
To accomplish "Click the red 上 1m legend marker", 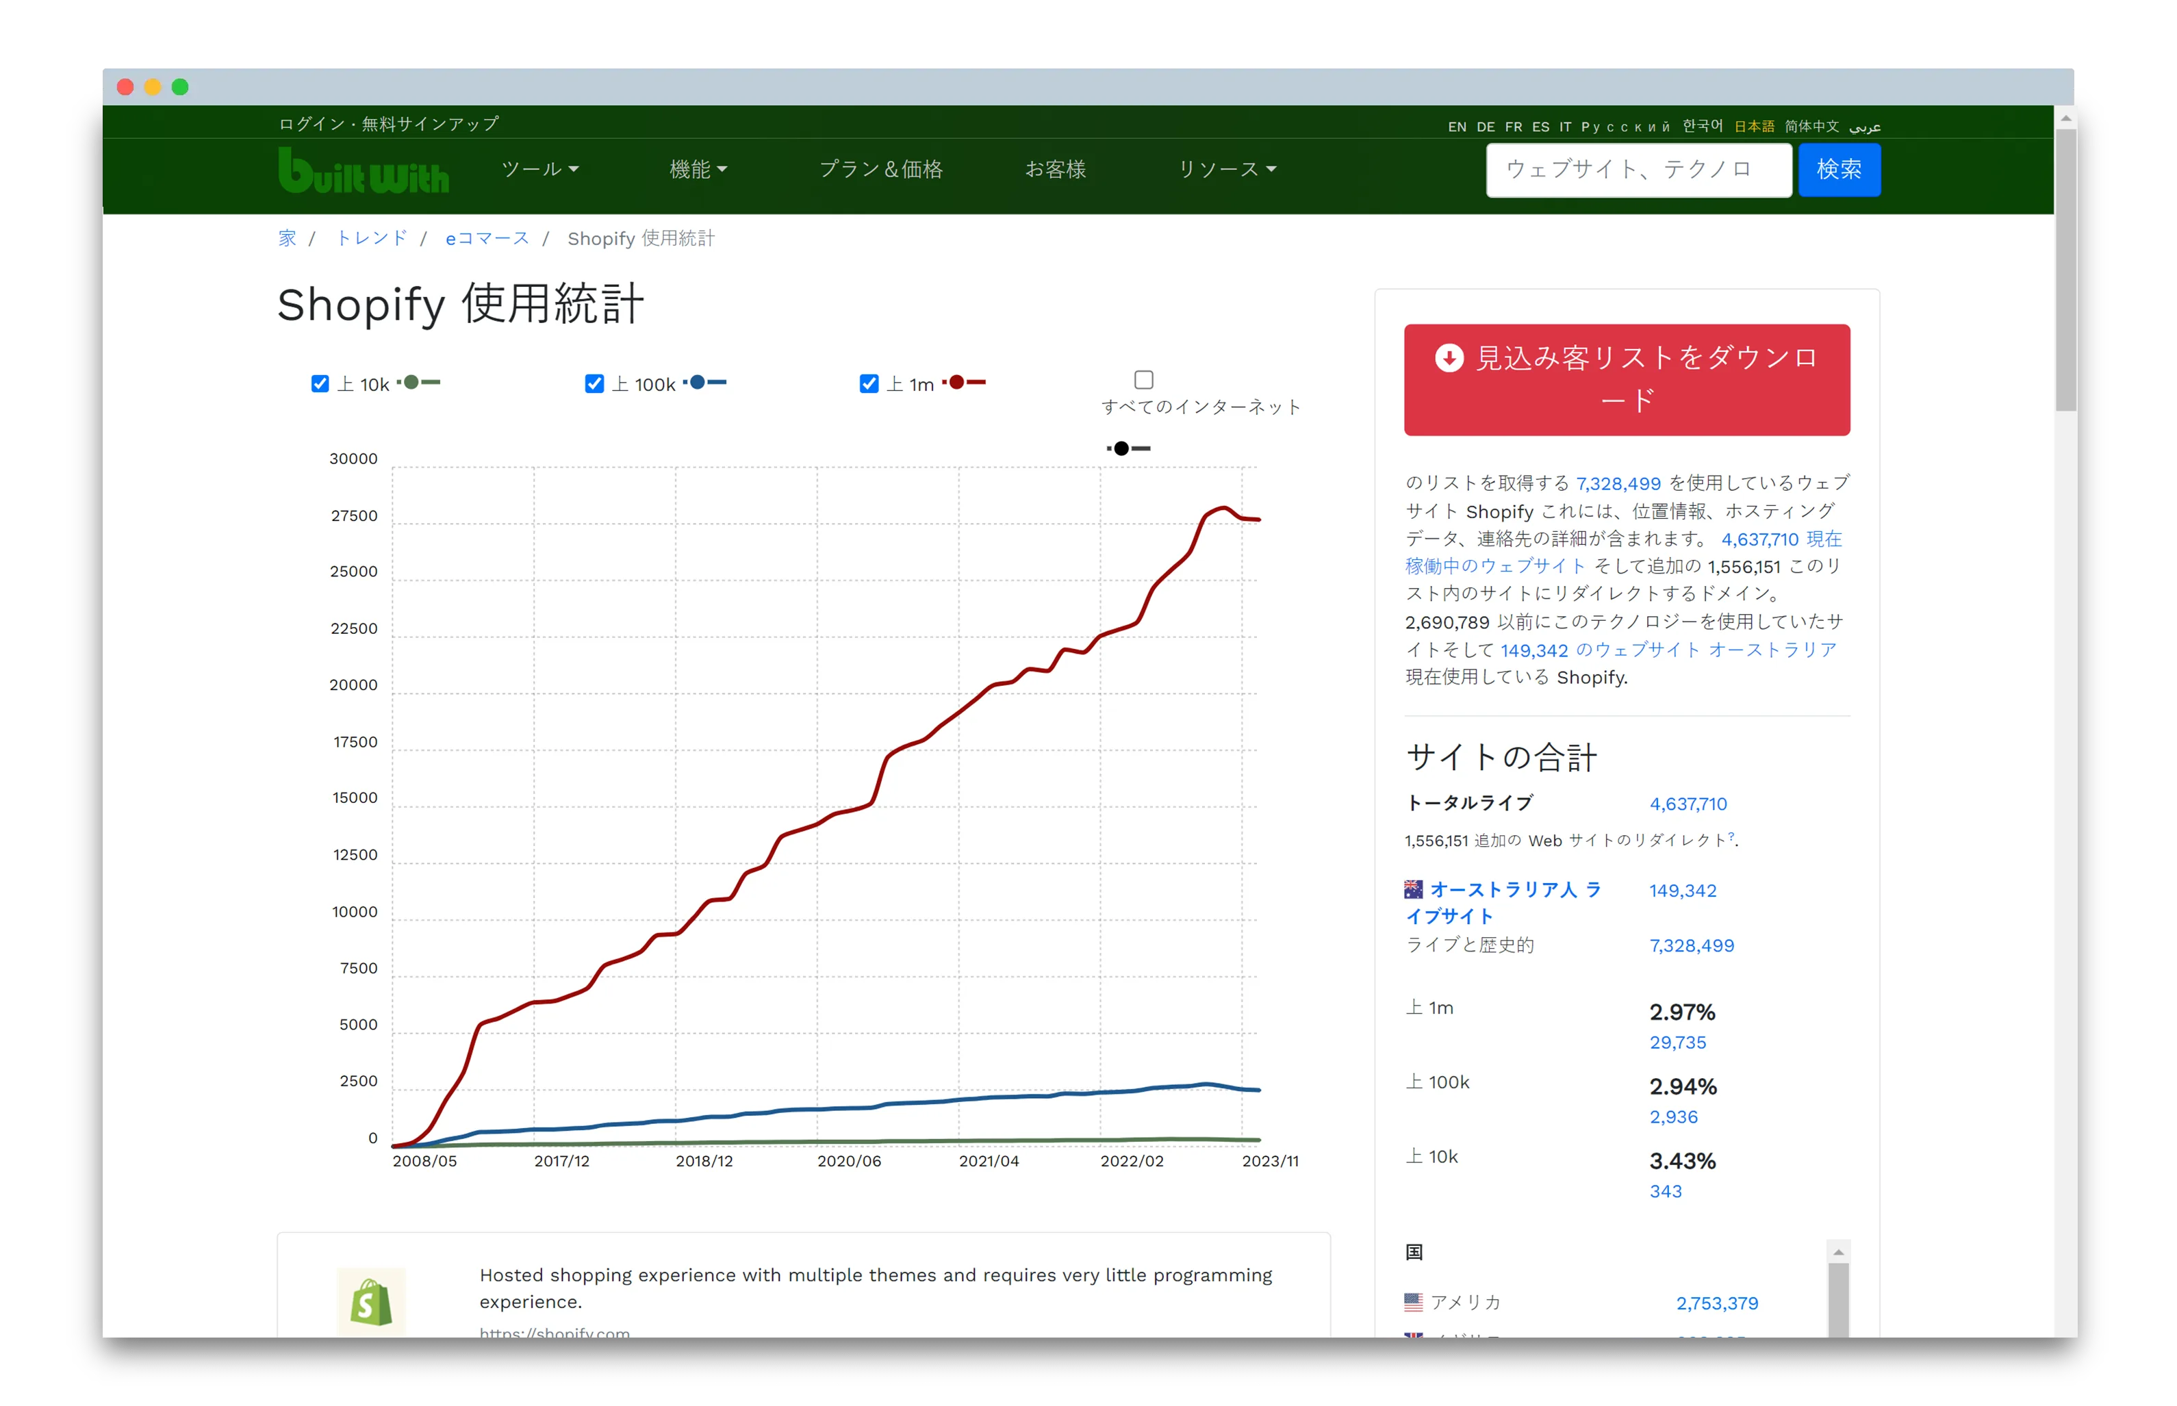I will click(963, 383).
